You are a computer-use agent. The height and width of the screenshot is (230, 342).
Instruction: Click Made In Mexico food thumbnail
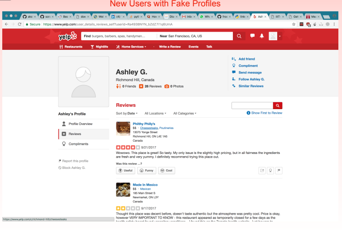[123, 189]
